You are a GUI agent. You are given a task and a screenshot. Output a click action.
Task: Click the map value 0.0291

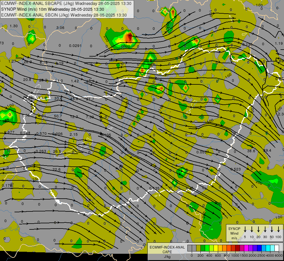[75, 46]
